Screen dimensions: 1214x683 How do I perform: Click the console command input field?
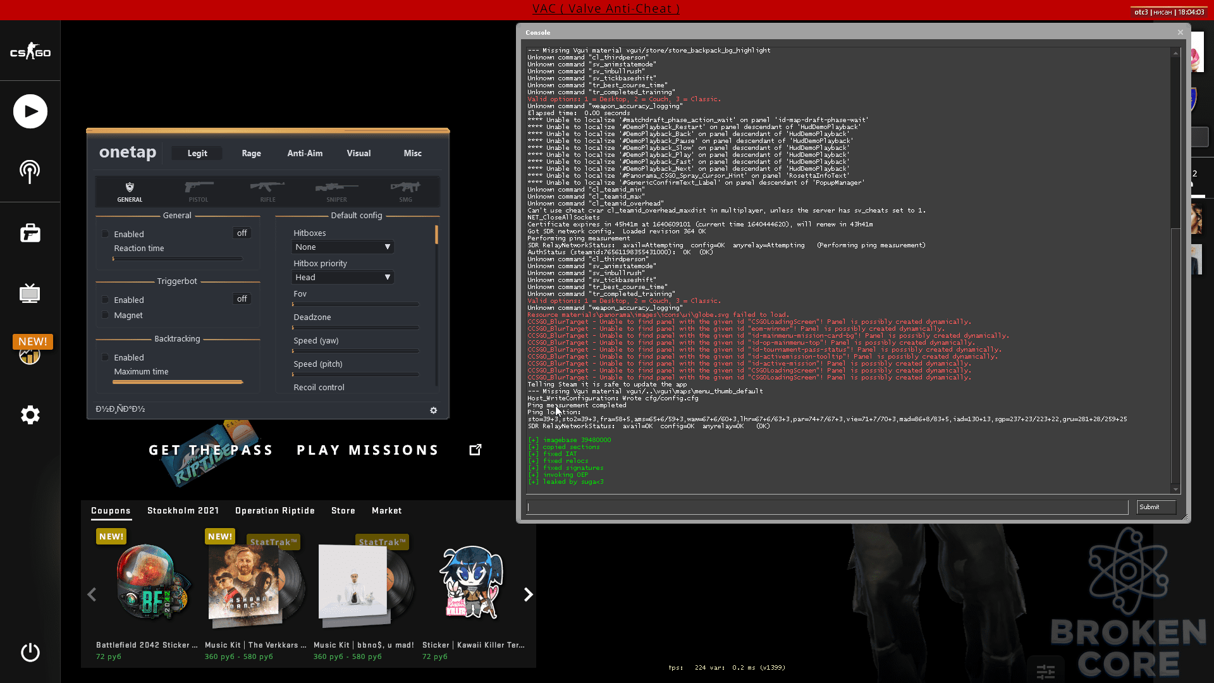click(x=828, y=507)
